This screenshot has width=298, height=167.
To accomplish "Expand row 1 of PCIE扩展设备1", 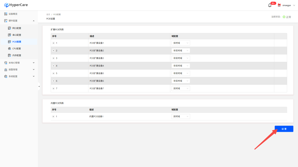I will [x=53, y=43].
